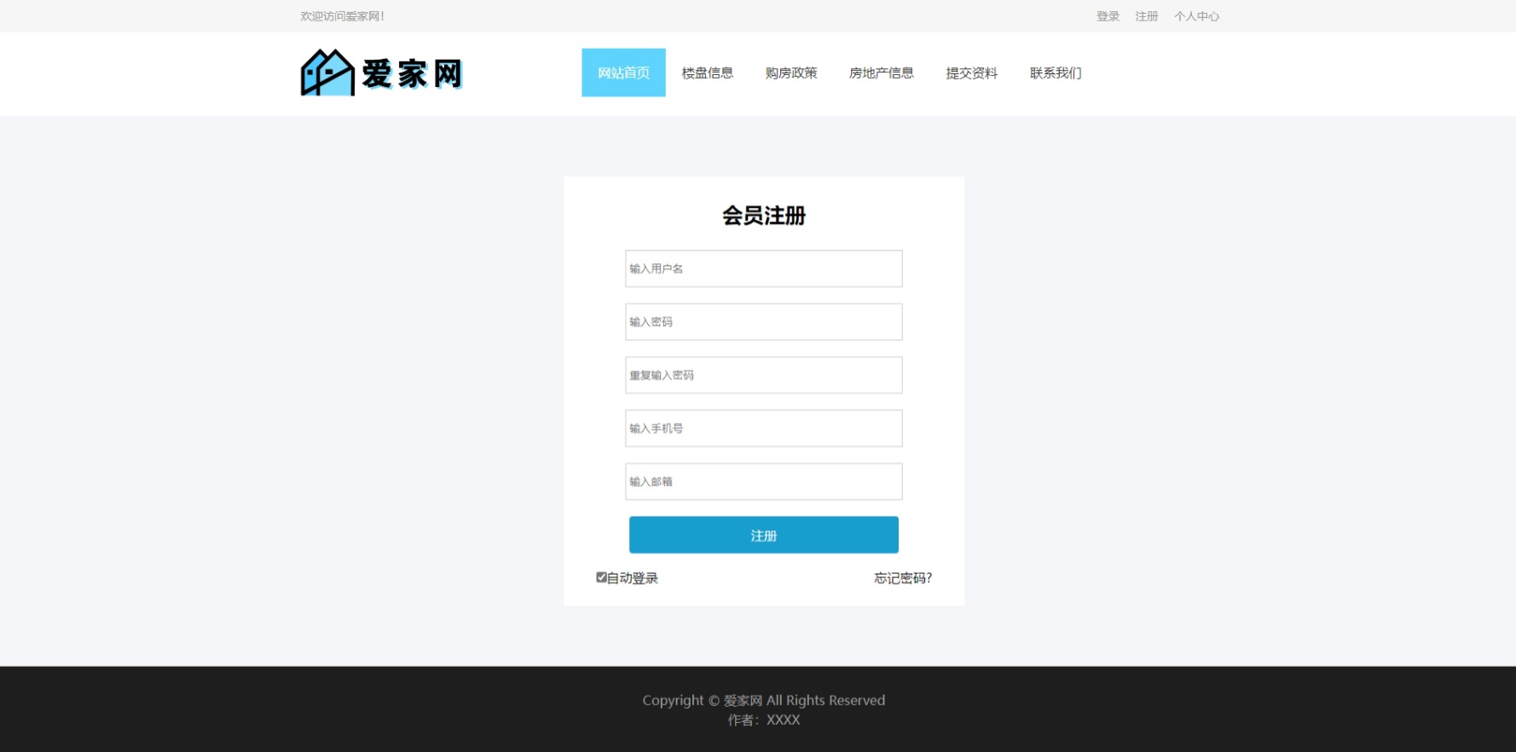Open the 网站首页 navigation tab
The height and width of the screenshot is (752, 1516).
(x=623, y=73)
